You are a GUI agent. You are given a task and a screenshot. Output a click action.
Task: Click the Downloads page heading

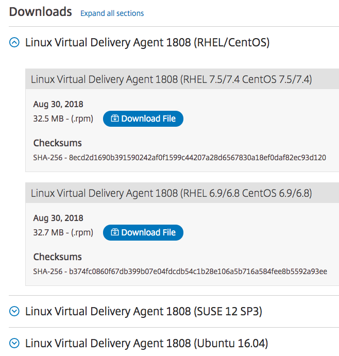40,12
